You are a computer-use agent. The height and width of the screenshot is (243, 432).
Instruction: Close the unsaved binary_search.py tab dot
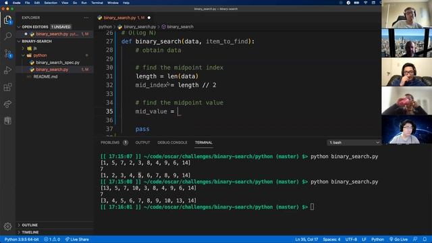click(x=149, y=18)
